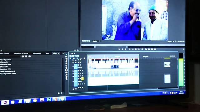
Task: Filter effects by YUV Effects icon
Action: pos(30,56)
